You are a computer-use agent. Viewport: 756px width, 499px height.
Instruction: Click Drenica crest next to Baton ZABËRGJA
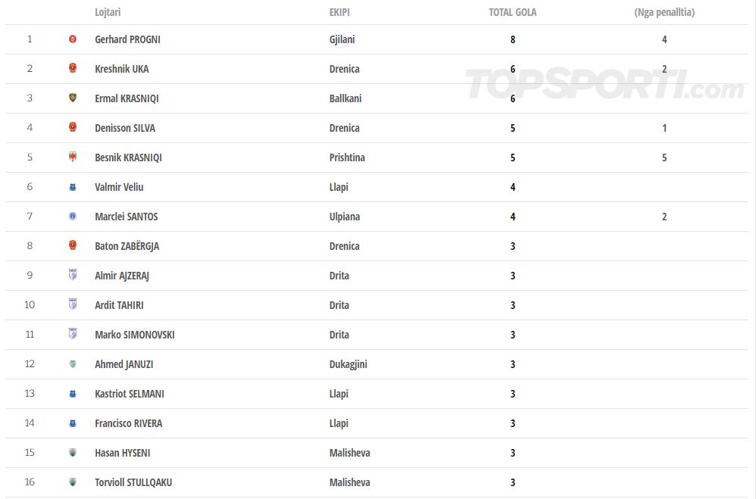(73, 245)
